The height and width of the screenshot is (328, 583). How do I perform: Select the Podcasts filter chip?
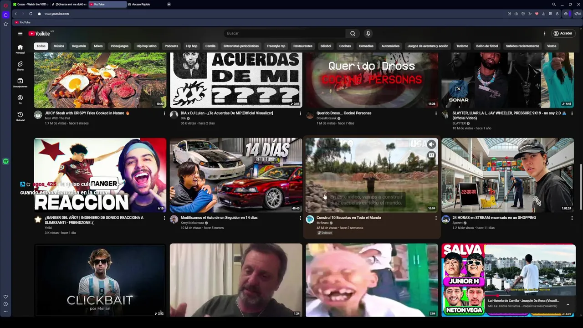pos(171,46)
